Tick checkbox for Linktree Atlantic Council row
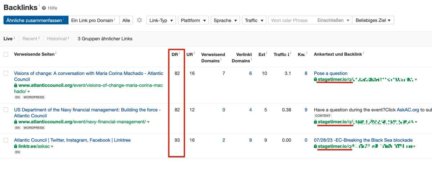Screen dimensions: 432x178 [6, 140]
